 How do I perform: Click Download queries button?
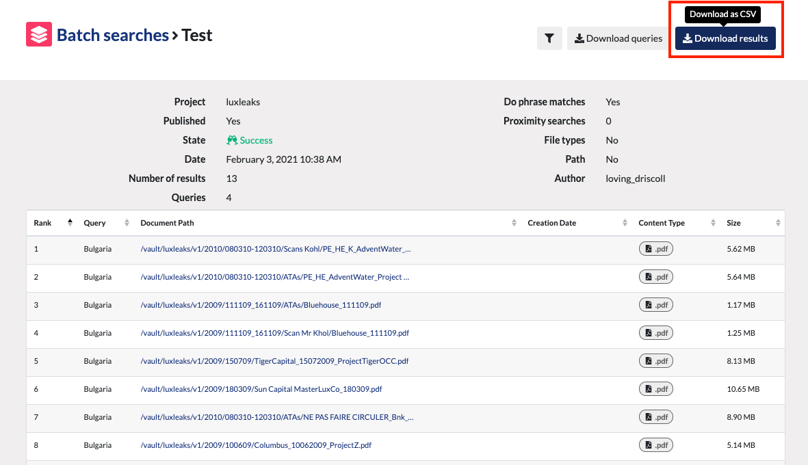[618, 38]
